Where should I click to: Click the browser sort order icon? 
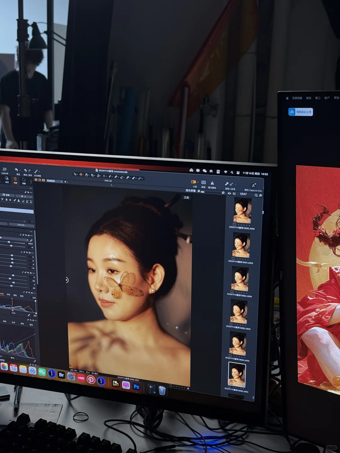(x=234, y=194)
